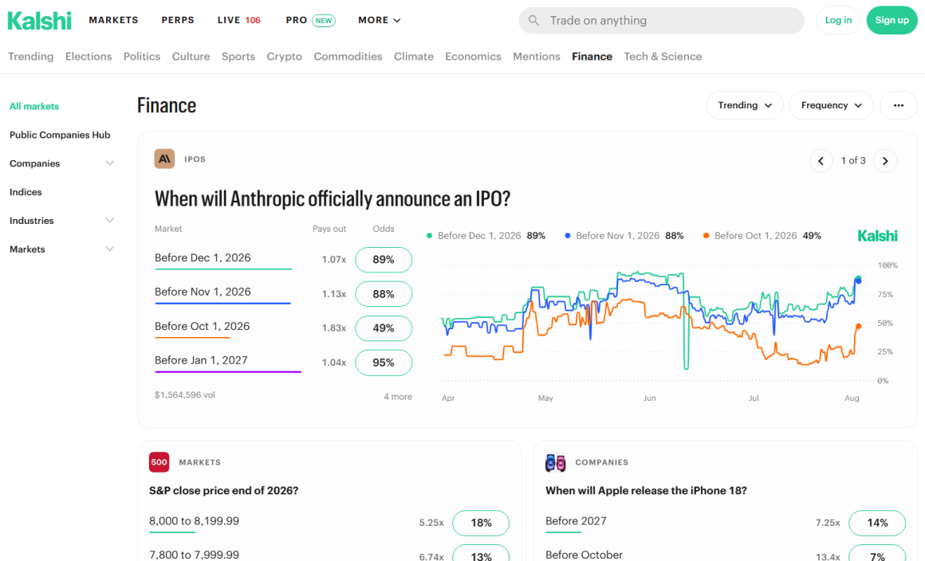Screen dimensions: 925x561
Task: Select All markets in the sidebar
Action: pos(34,106)
